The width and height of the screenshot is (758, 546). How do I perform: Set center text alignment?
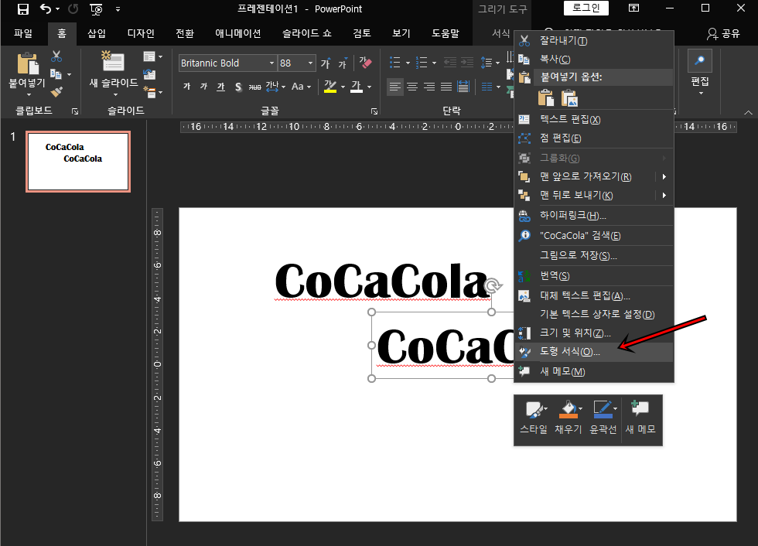411,87
